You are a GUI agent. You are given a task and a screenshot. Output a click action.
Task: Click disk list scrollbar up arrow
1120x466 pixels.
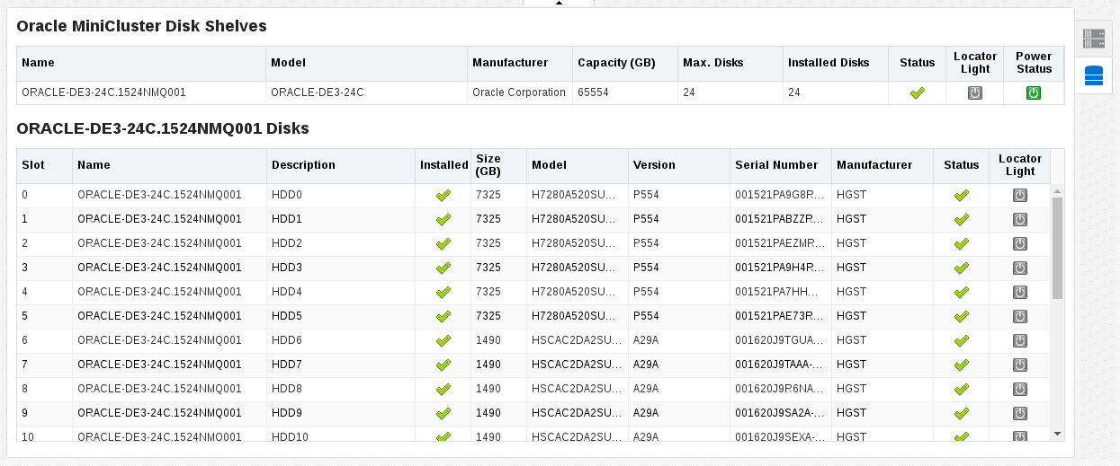pyautogui.click(x=1057, y=190)
